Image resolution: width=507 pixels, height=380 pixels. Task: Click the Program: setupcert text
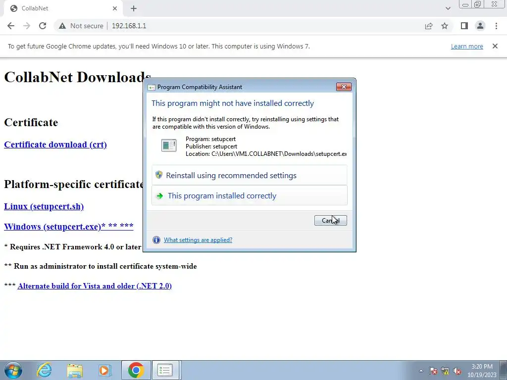(210, 139)
